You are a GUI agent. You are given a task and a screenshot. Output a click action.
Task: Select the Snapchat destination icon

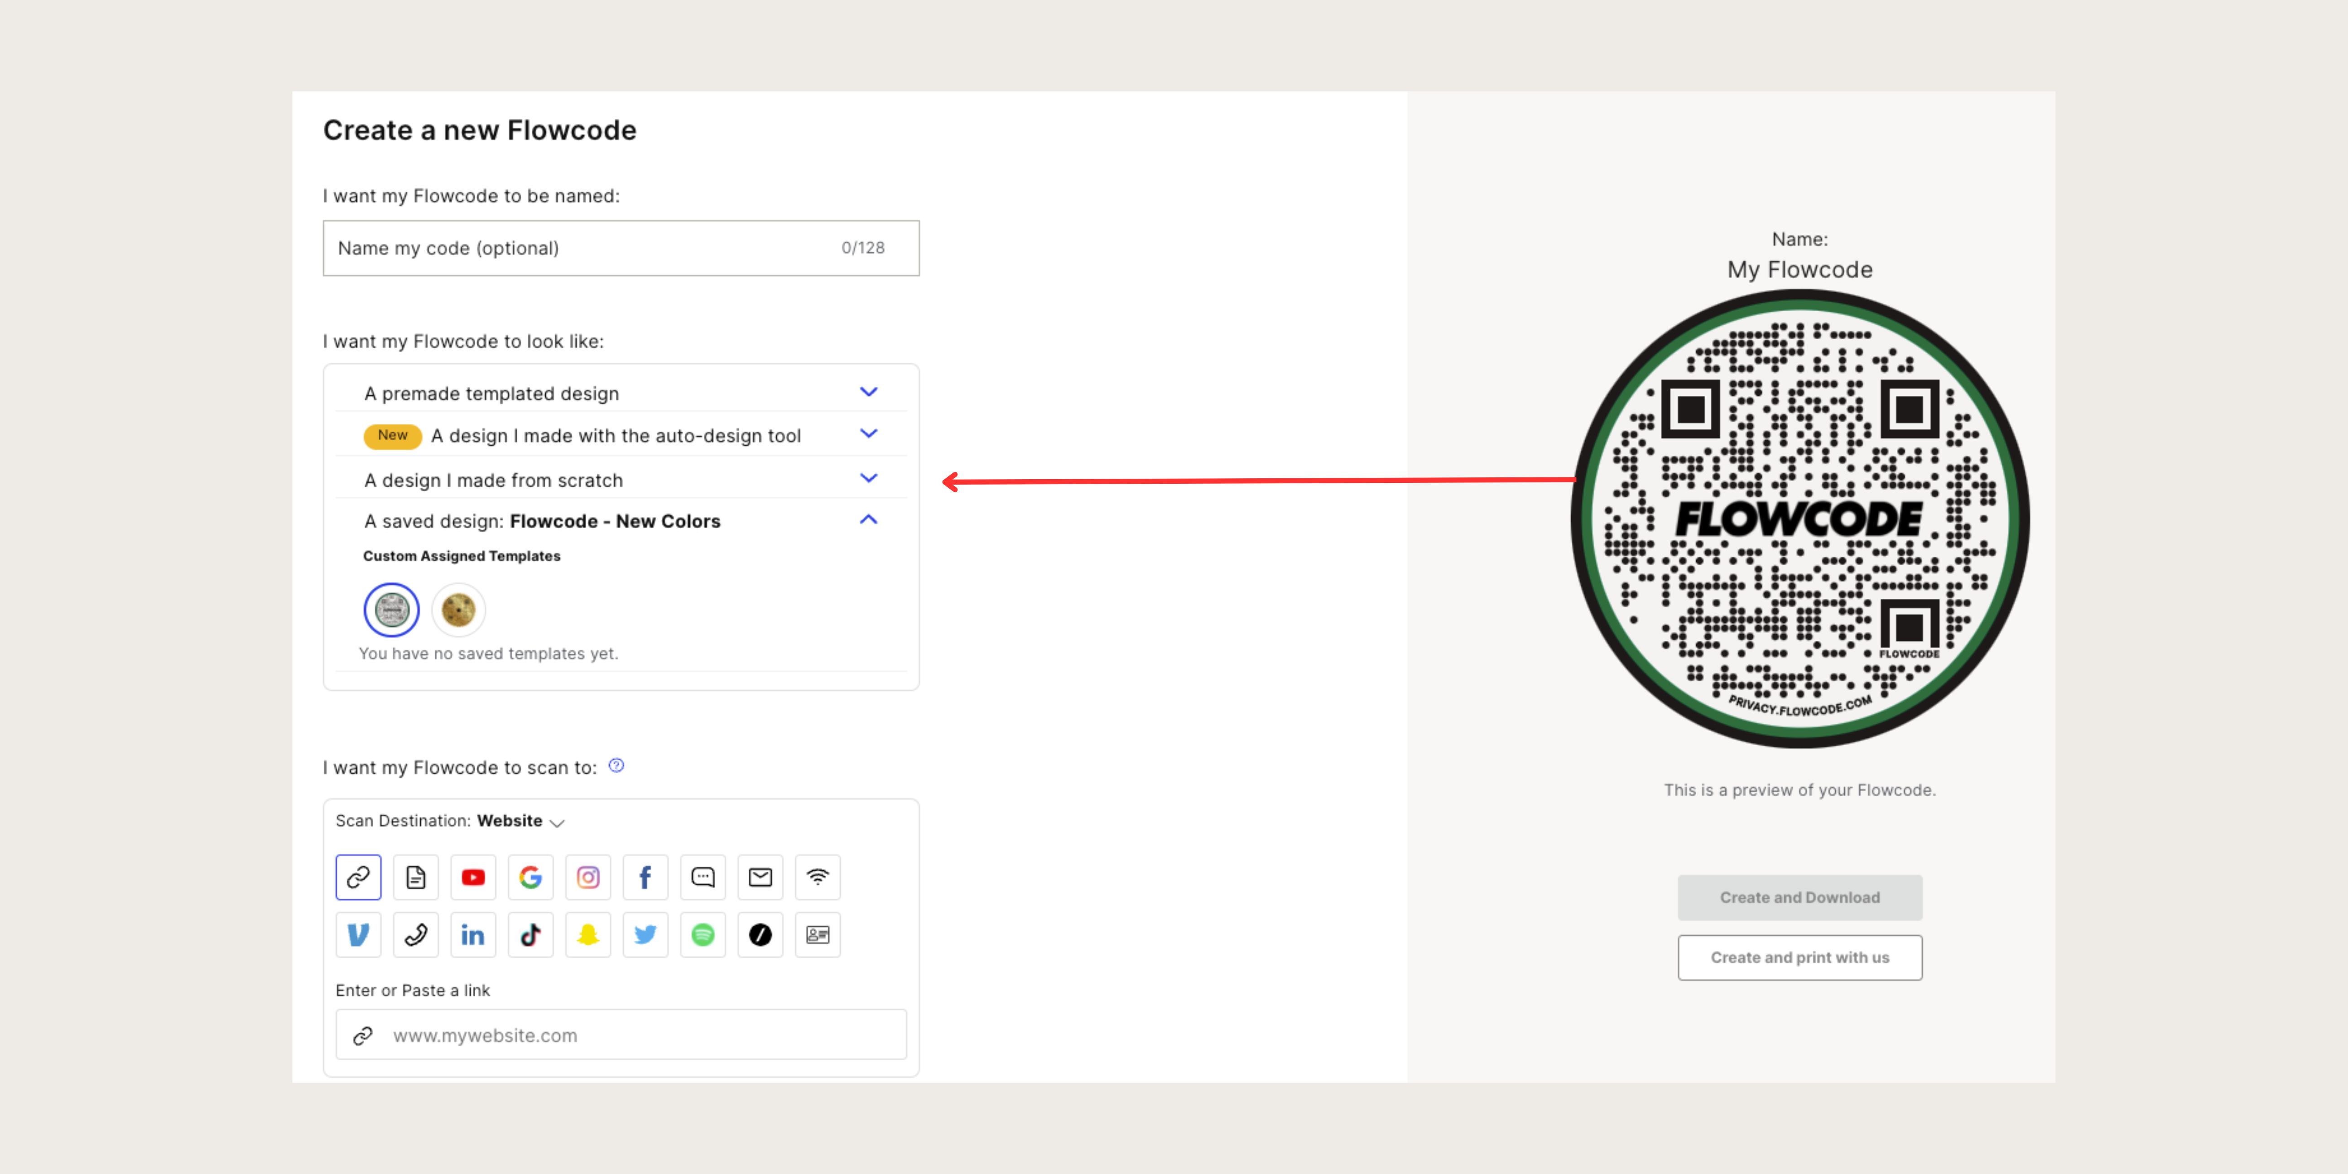pyautogui.click(x=588, y=934)
